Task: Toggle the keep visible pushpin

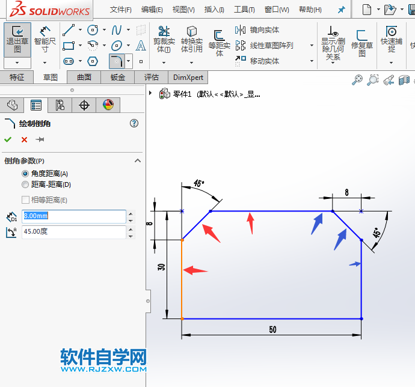Action: click(40, 139)
